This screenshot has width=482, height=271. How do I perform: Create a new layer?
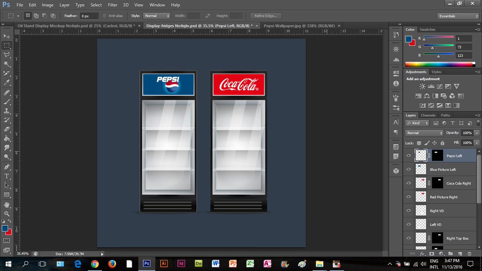click(x=460, y=254)
